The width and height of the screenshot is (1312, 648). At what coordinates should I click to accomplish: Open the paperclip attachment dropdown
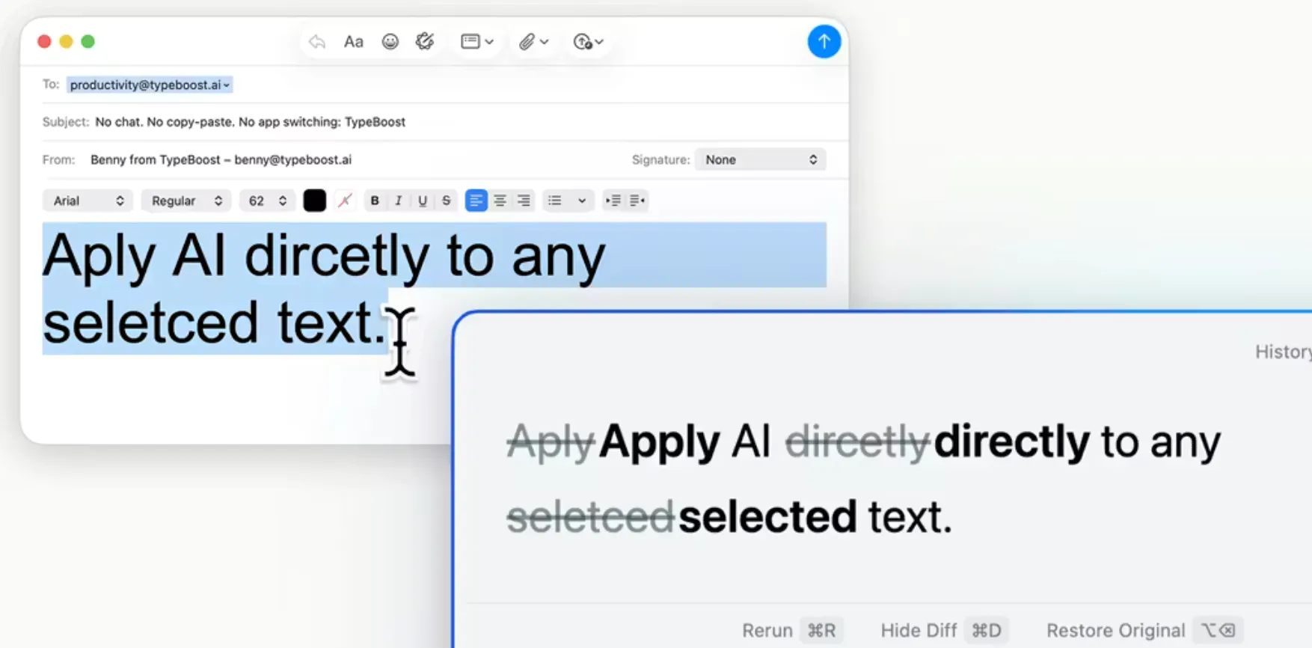[x=534, y=42]
